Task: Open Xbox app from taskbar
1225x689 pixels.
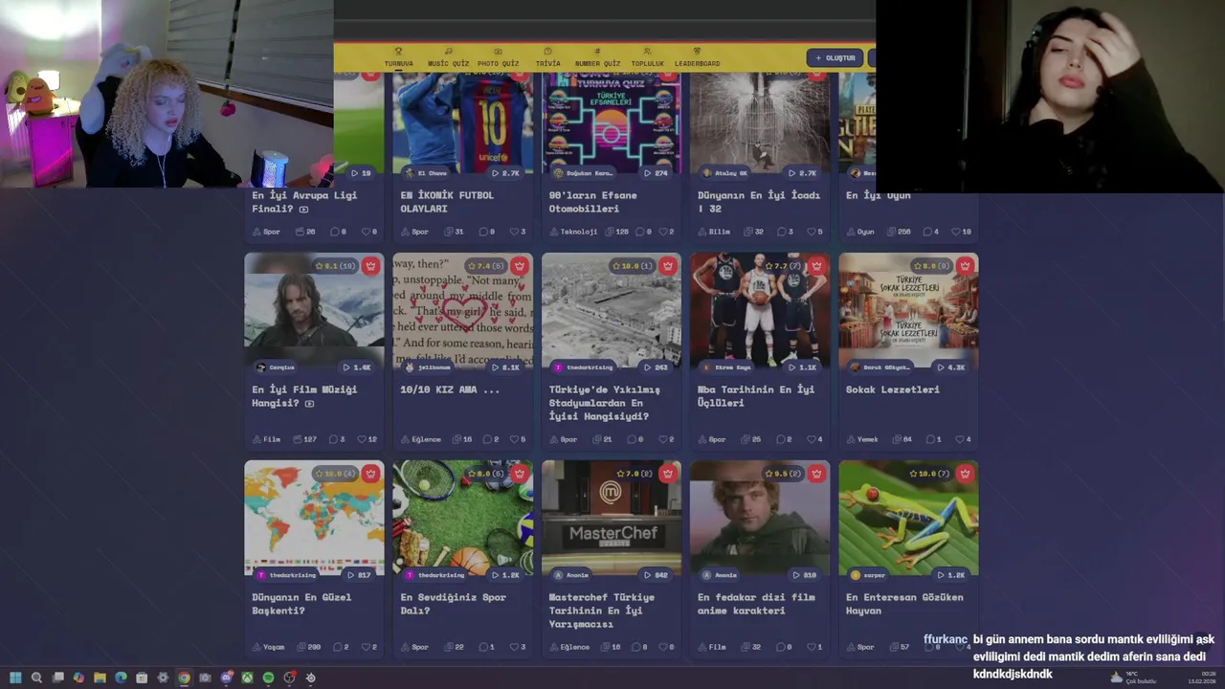Action: pos(247,678)
